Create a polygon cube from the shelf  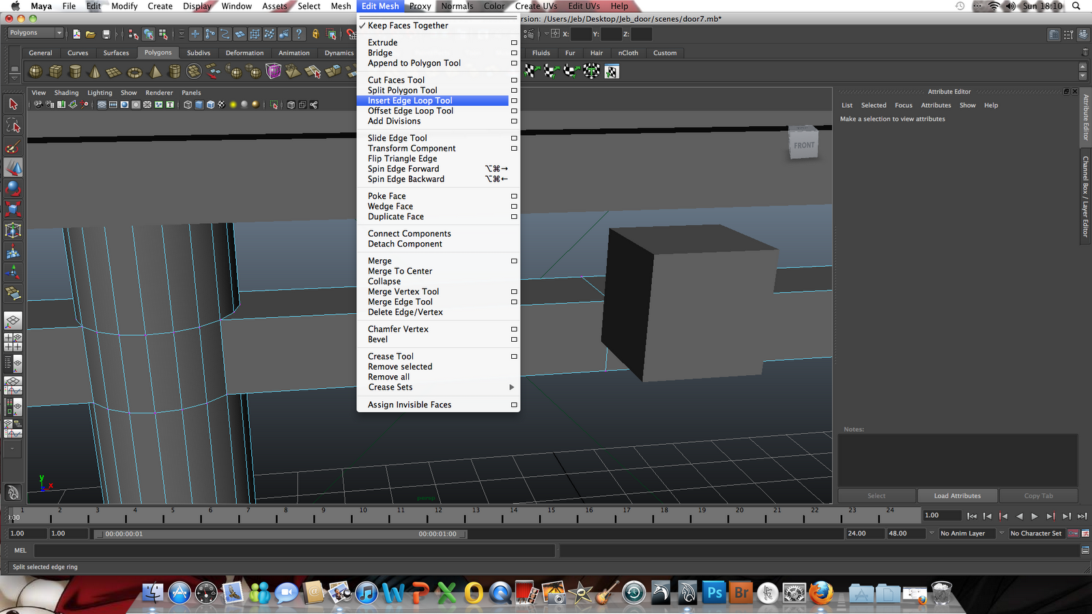click(55, 72)
